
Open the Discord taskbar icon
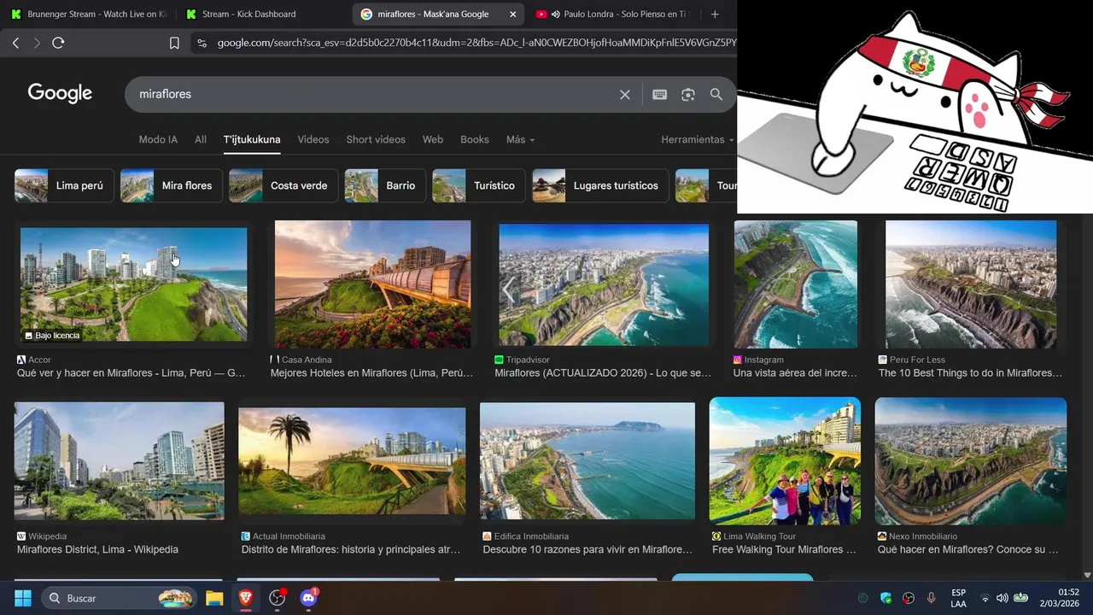tap(309, 598)
